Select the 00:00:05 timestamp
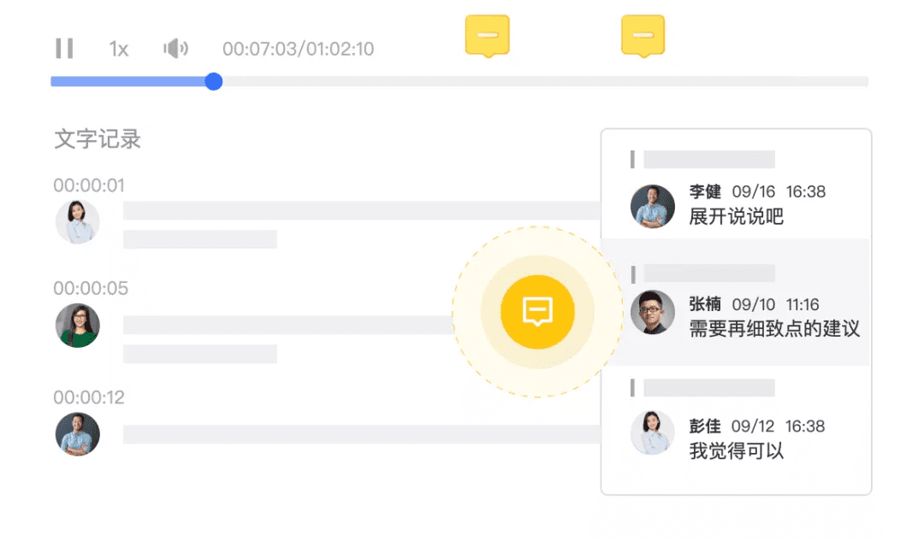 [90, 288]
